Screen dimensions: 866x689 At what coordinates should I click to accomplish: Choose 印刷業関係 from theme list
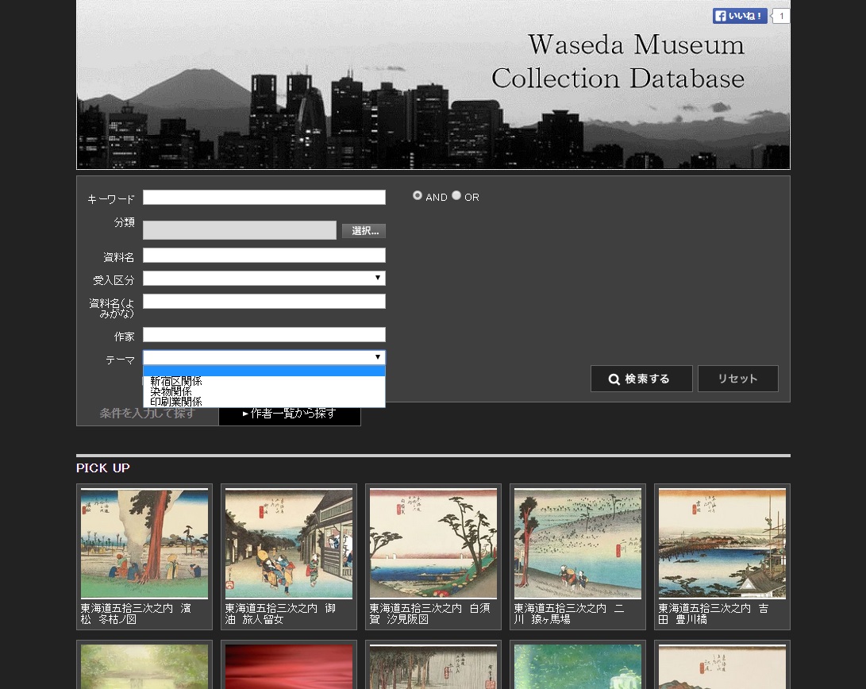click(264, 402)
